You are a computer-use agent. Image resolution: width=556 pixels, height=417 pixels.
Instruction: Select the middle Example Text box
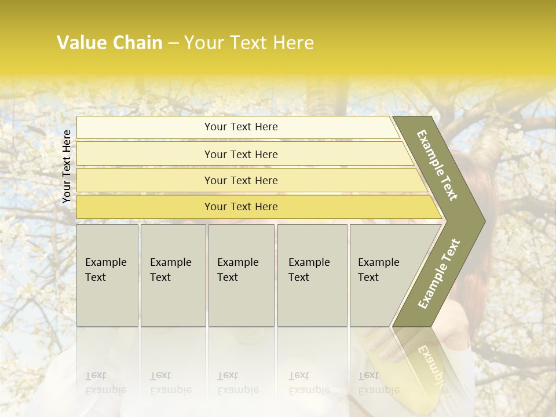[241, 275]
